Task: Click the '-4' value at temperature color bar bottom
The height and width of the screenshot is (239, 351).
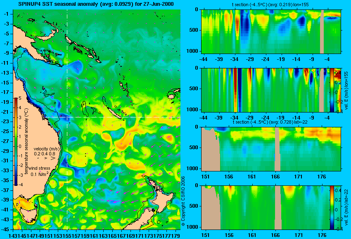Action: coord(20,185)
